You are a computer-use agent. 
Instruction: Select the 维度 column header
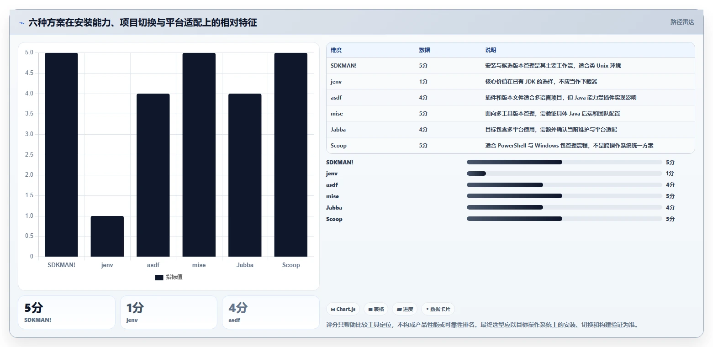336,50
